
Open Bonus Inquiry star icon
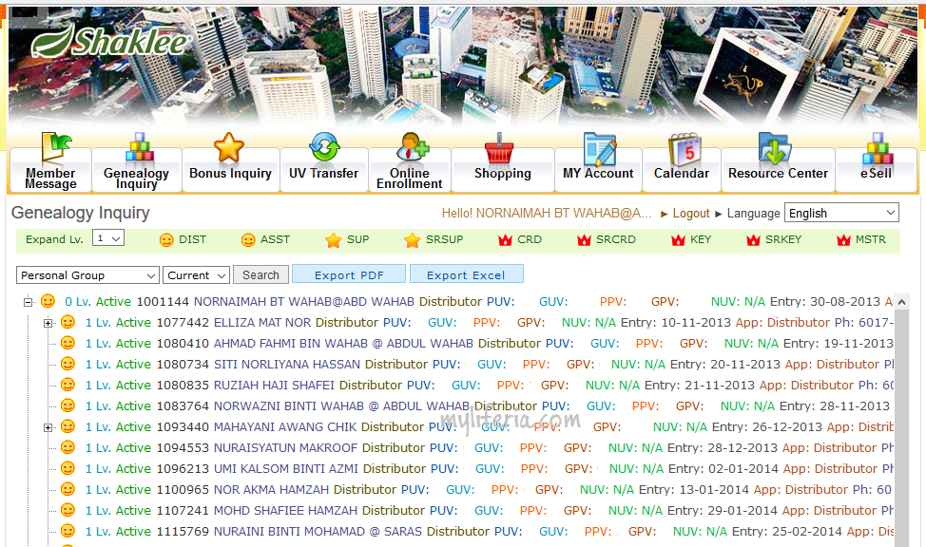point(229,147)
